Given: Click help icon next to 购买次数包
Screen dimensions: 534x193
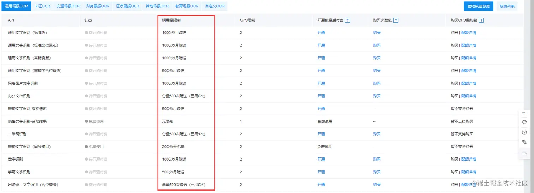Looking at the screenshot, I should [396, 20].
